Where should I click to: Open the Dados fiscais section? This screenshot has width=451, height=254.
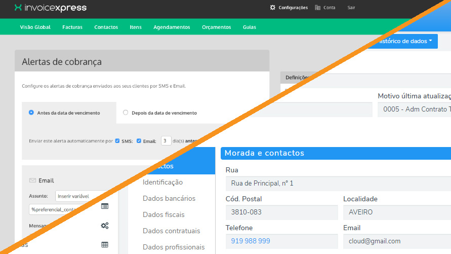[163, 214]
